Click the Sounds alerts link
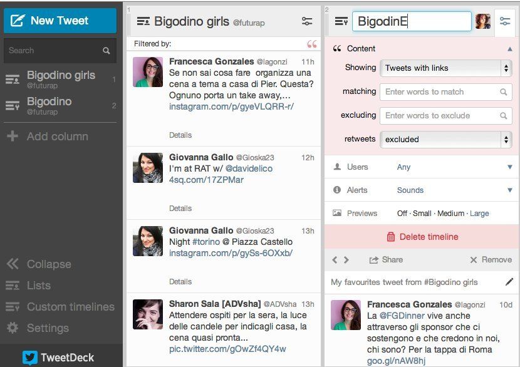The image size is (520, 367). (x=410, y=190)
